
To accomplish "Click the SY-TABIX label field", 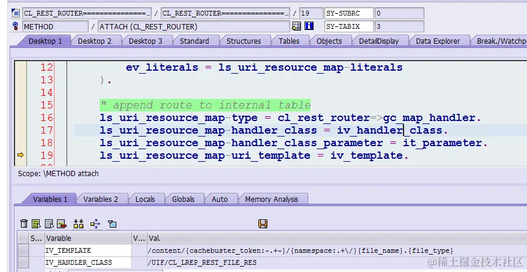I will [349, 26].
